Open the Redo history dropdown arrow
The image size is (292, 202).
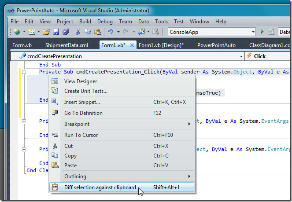[134, 32]
